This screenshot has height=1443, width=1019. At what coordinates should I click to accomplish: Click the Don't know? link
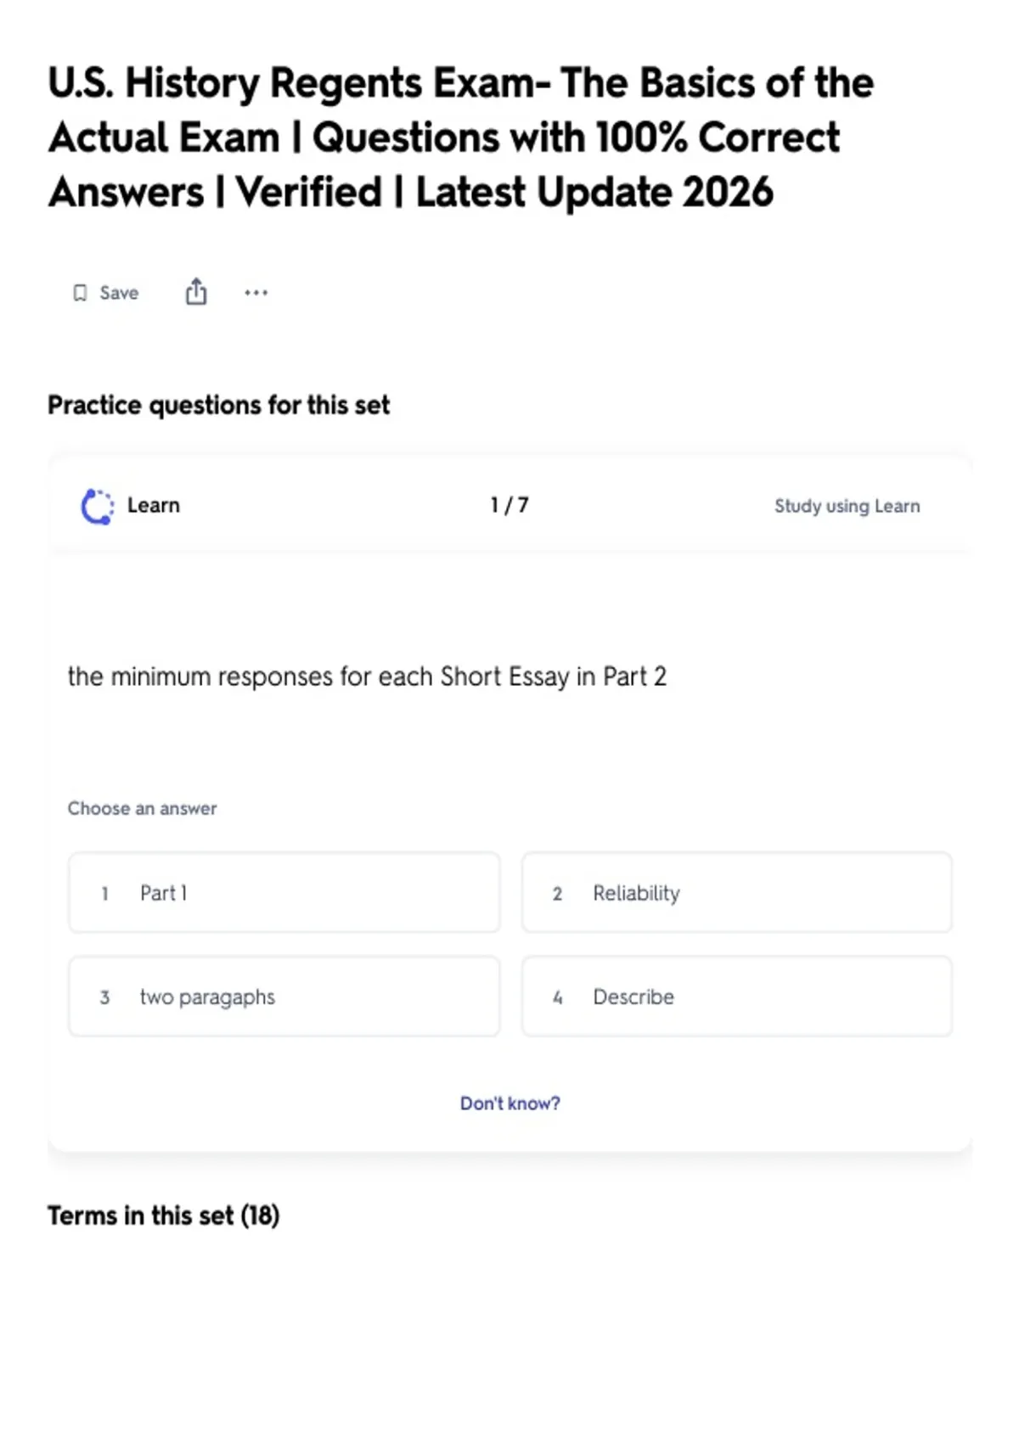point(509,1103)
